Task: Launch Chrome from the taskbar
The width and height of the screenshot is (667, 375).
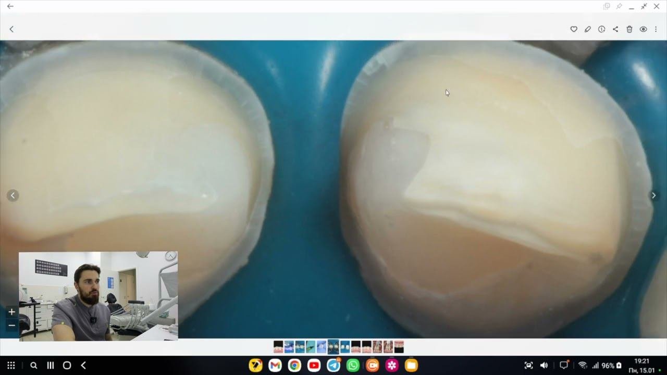Action: tap(294, 366)
